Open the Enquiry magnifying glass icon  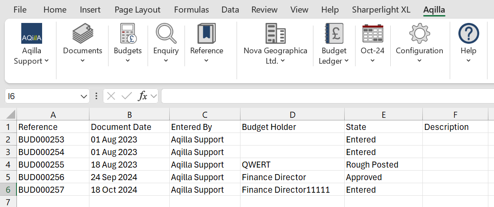point(166,34)
